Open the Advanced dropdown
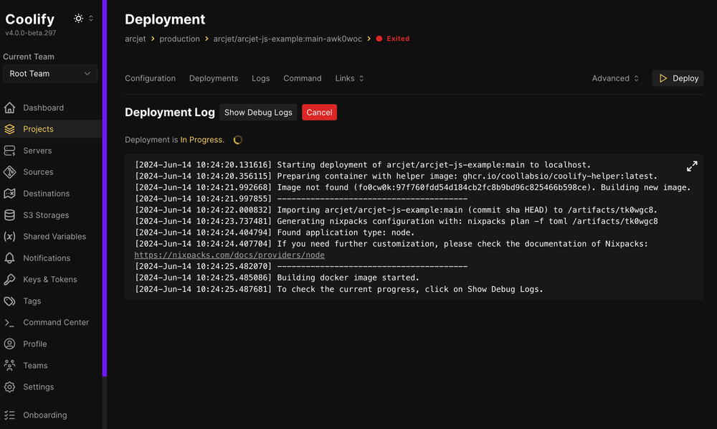 pyautogui.click(x=614, y=78)
